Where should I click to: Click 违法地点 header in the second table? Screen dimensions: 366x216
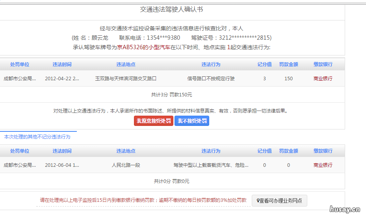point(126,151)
